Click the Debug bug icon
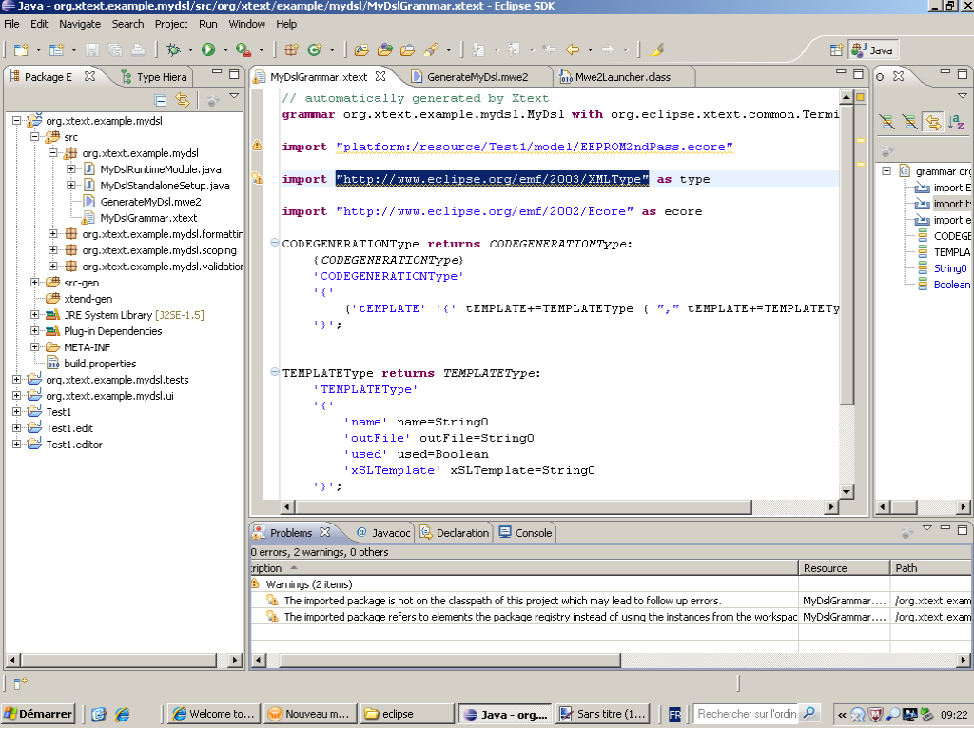The image size is (974, 731). pos(173,49)
